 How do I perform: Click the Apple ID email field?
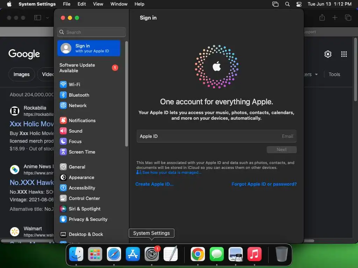pyautogui.click(x=216, y=136)
